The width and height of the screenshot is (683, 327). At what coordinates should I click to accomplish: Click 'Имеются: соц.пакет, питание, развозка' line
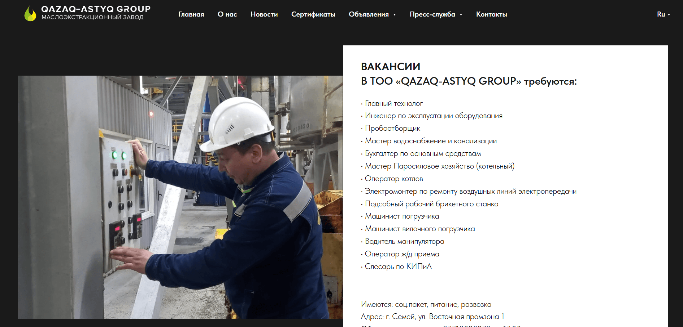pyautogui.click(x=426, y=304)
